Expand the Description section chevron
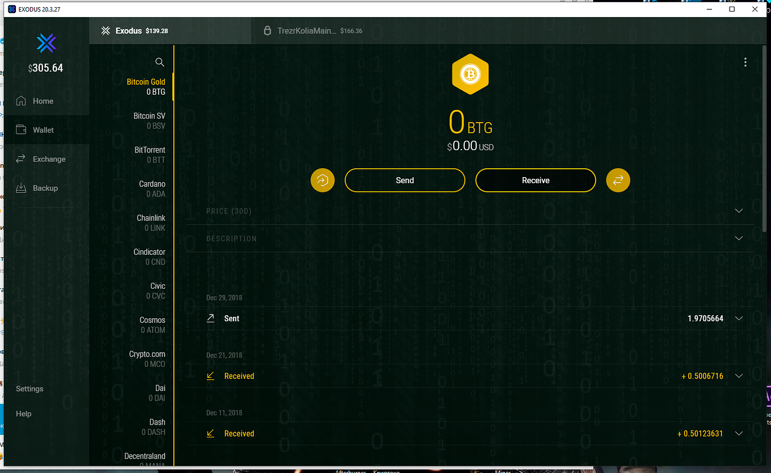Viewport: 771px width, 473px height. [739, 238]
